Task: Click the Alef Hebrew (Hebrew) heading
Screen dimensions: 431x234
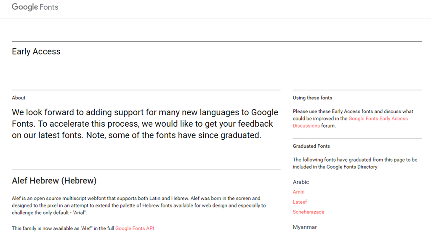Action: pyautogui.click(x=54, y=181)
